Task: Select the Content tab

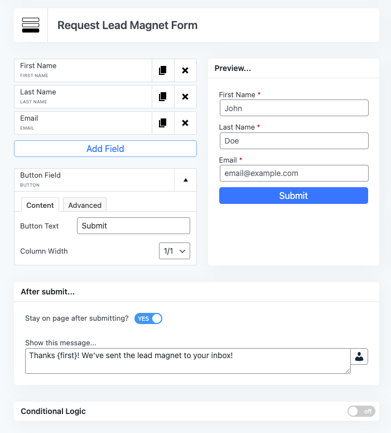Action: point(40,205)
